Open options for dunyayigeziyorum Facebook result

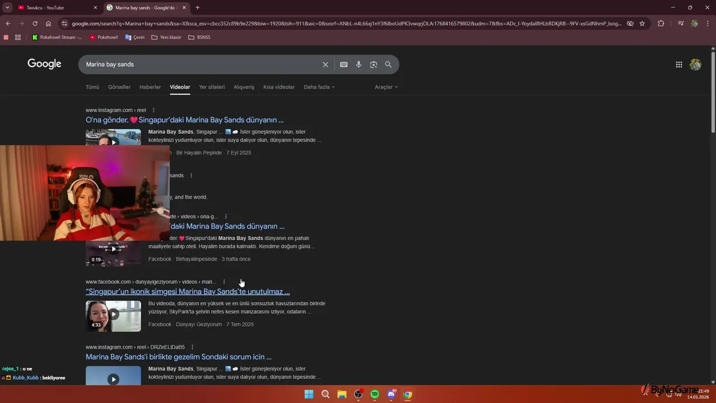pyautogui.click(x=224, y=282)
